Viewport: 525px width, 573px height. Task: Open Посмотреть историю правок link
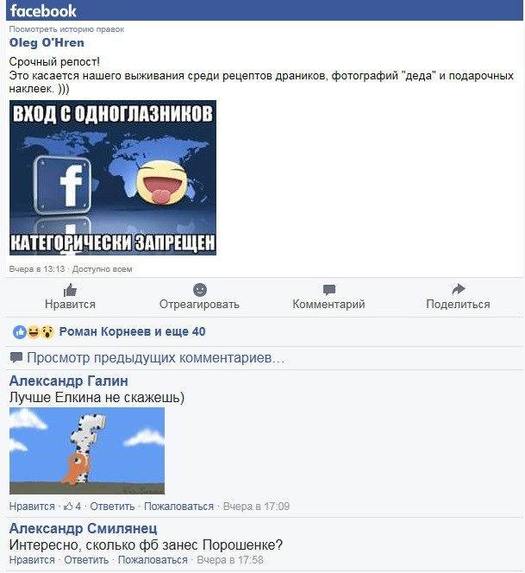[66, 29]
